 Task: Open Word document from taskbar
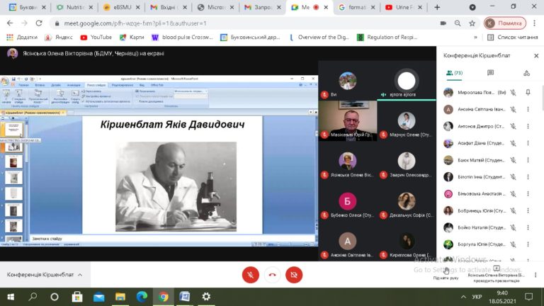click(185, 297)
